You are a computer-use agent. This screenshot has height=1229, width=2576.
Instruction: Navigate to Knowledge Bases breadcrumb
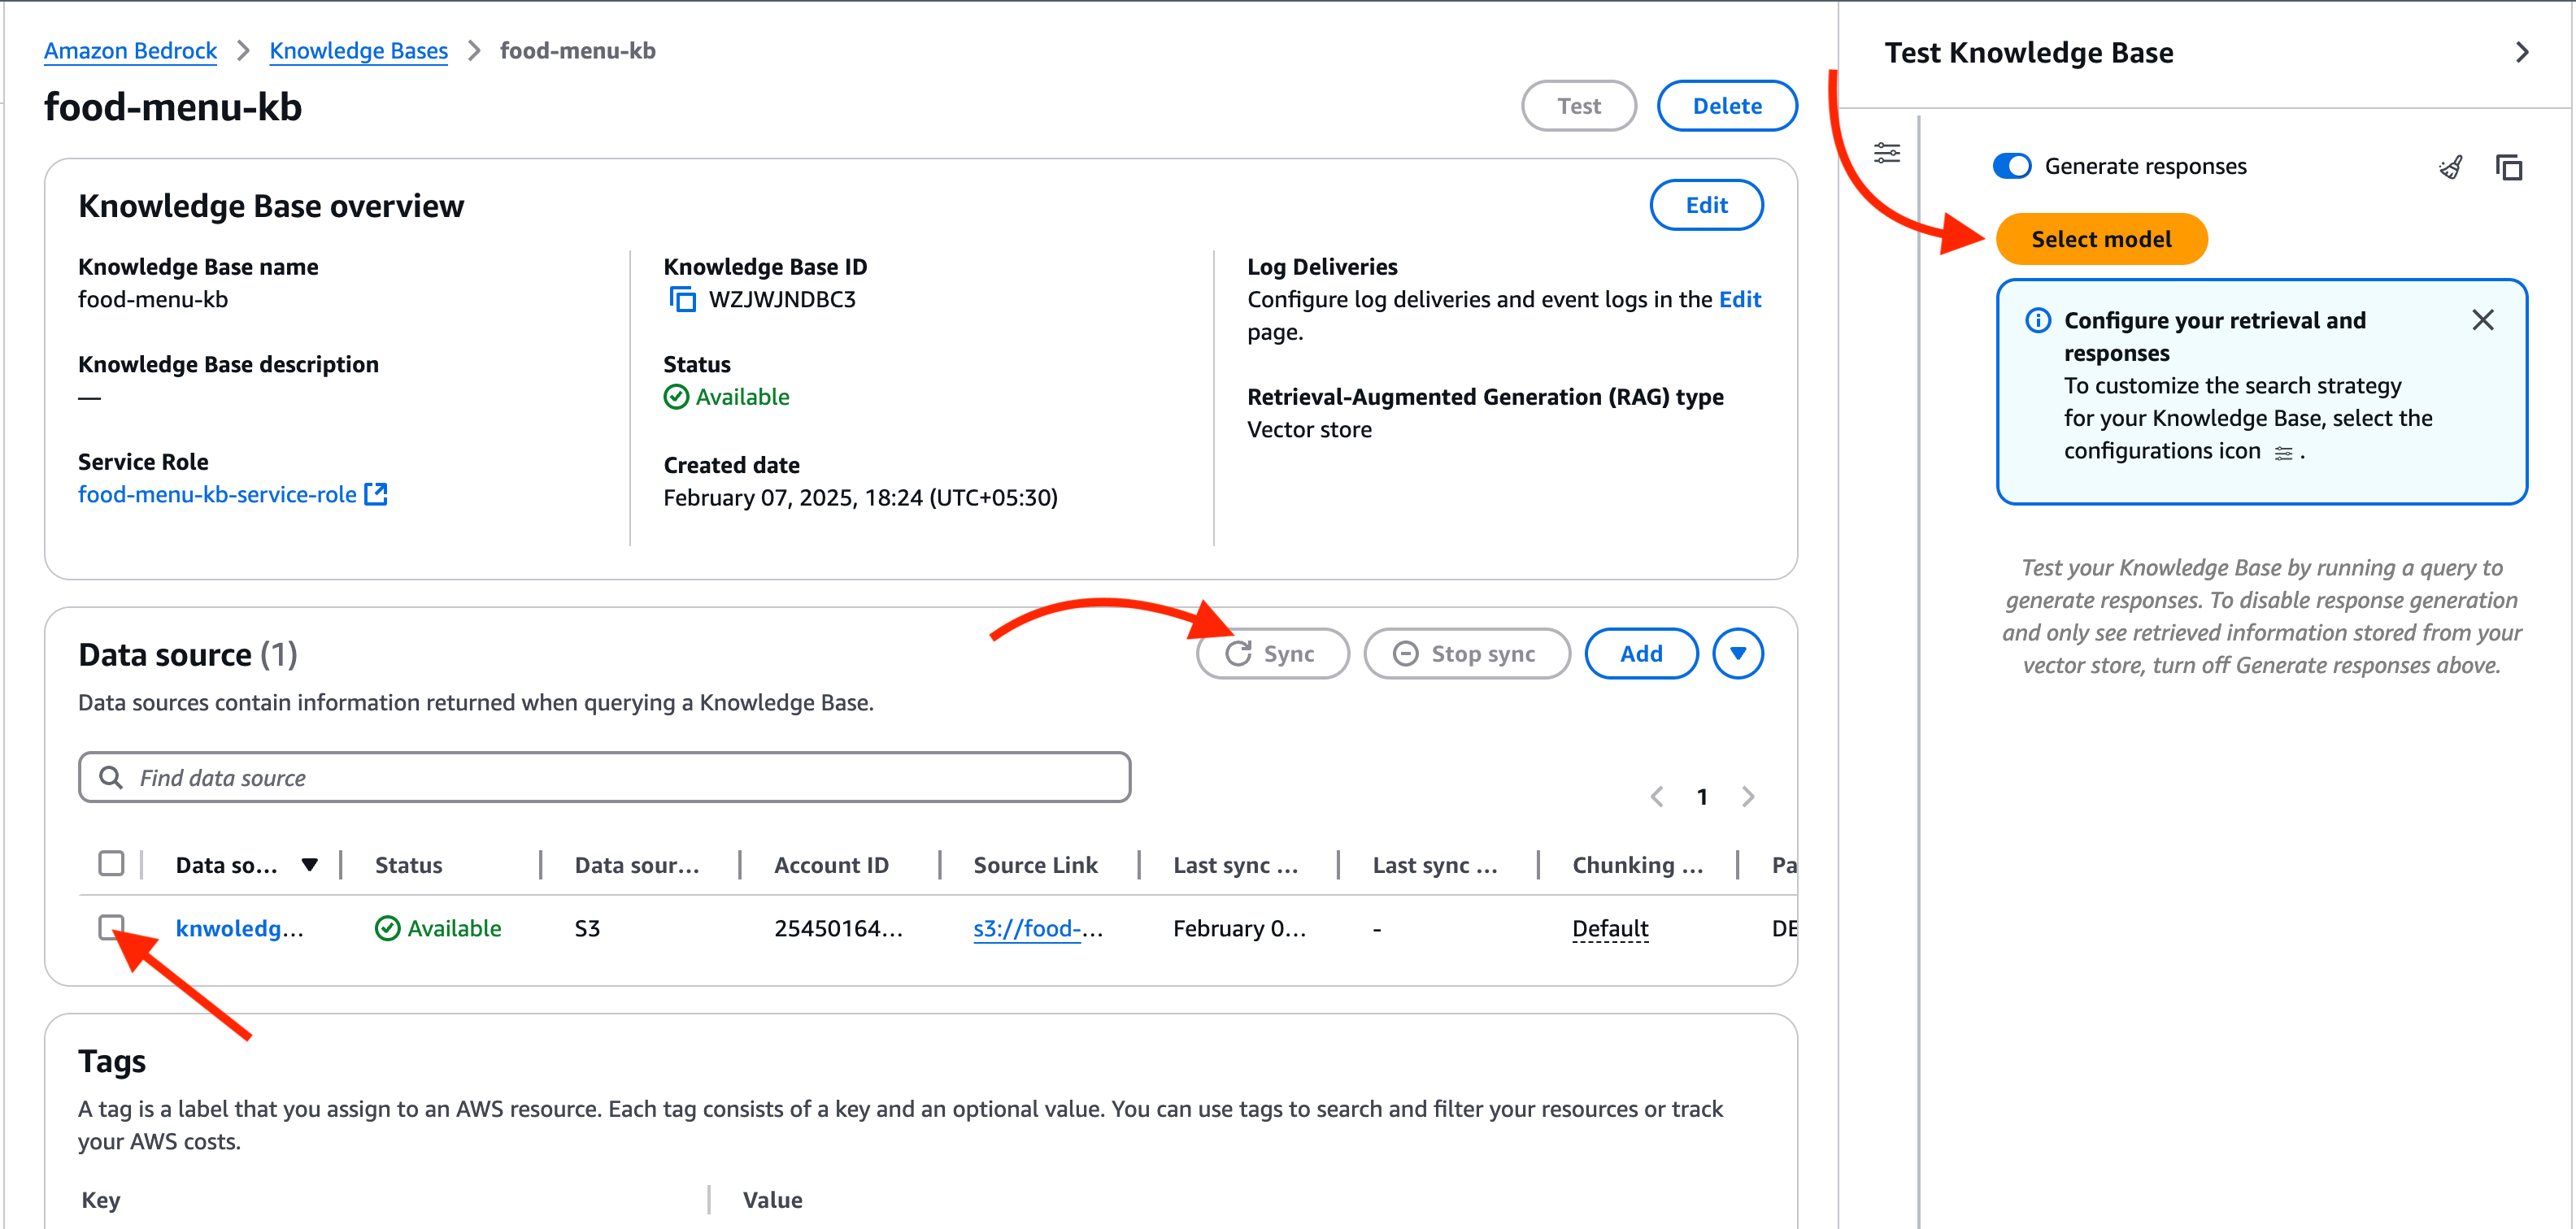[x=358, y=51]
